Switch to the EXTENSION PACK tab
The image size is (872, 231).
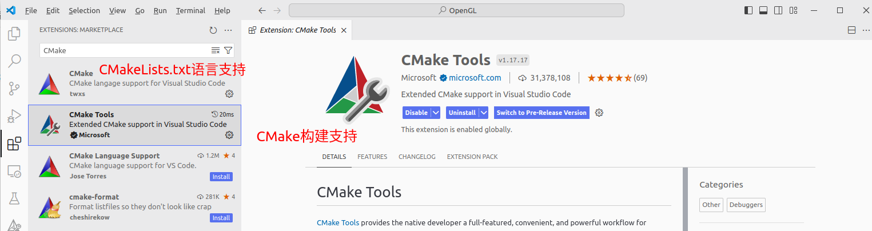(472, 157)
